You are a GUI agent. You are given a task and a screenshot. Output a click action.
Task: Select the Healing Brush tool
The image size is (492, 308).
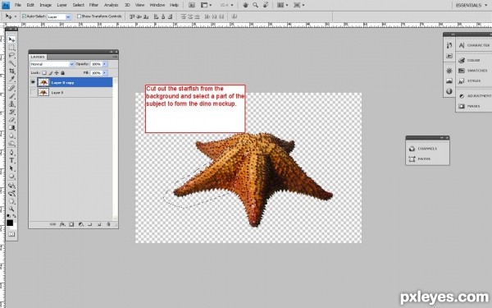pyautogui.click(x=11, y=88)
